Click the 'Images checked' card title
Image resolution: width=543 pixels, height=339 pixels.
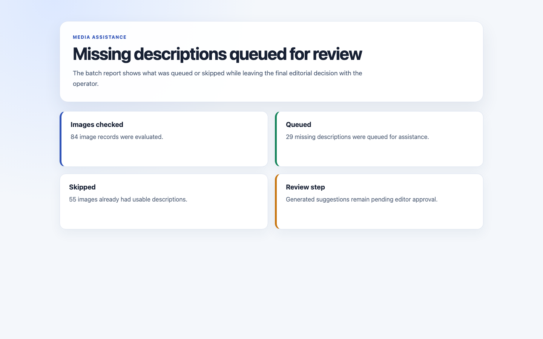coord(97,125)
